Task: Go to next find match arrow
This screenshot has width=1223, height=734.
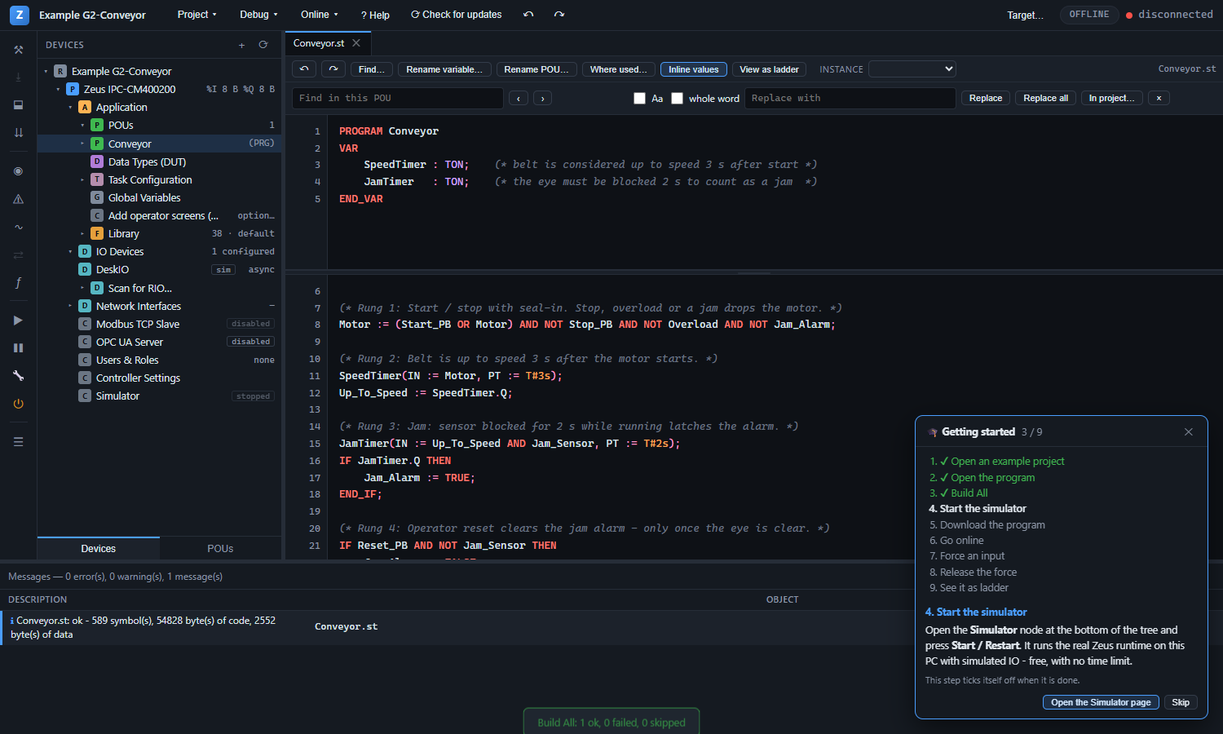Action: pos(543,98)
